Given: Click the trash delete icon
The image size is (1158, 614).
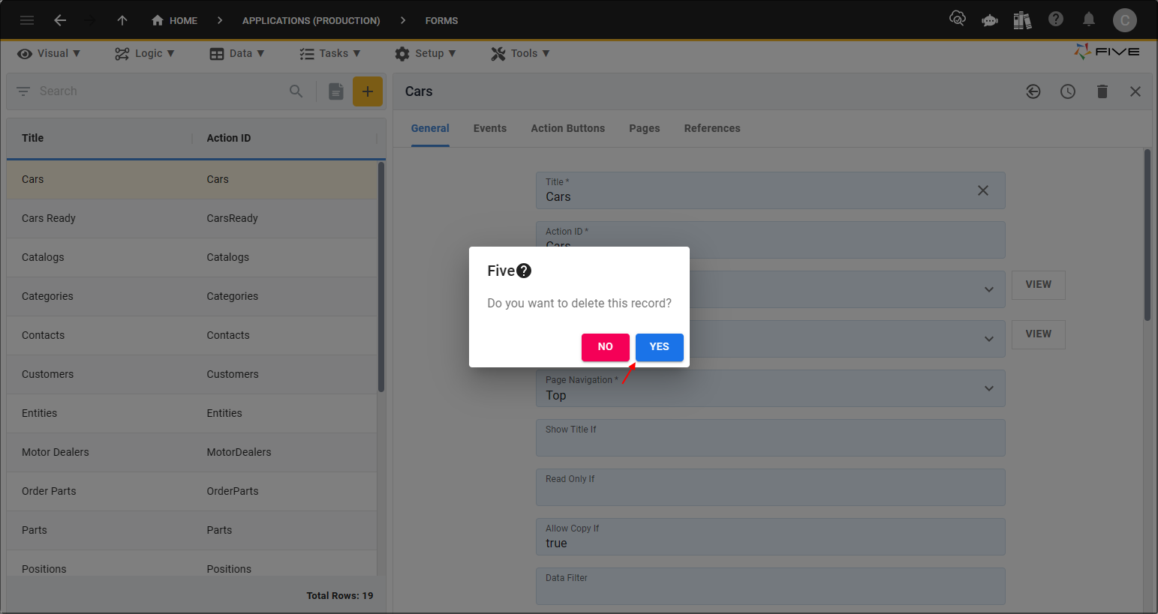Looking at the screenshot, I should tap(1102, 91).
